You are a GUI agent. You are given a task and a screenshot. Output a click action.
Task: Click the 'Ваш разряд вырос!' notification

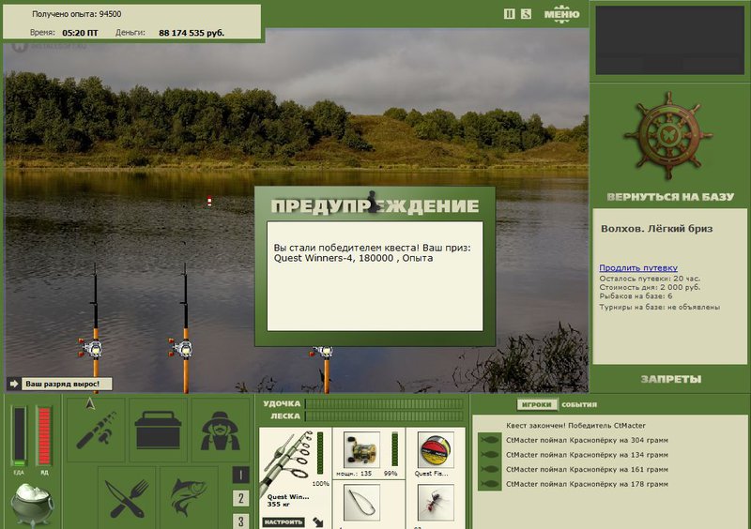pyautogui.click(x=67, y=384)
